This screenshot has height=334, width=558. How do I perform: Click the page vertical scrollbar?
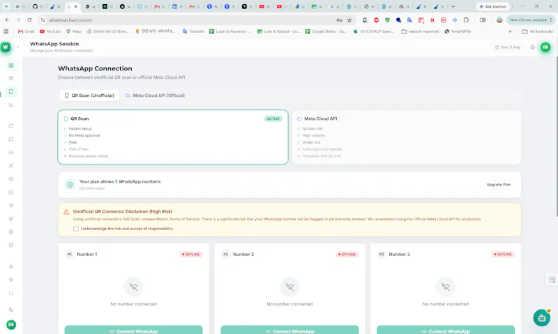coord(556,137)
